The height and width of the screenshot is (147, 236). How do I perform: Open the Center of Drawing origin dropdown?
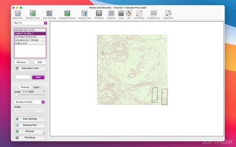click(x=30, y=110)
